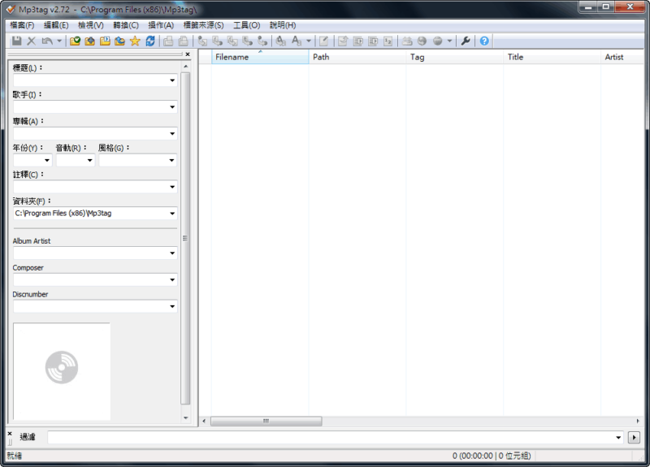Viewport: 650px width, 467px height.
Task: Click the Save tag floppy disk icon
Action: tap(16, 41)
